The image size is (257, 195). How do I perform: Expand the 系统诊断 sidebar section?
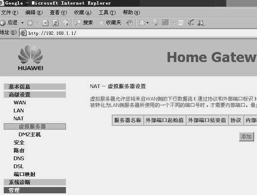[x=35, y=182]
